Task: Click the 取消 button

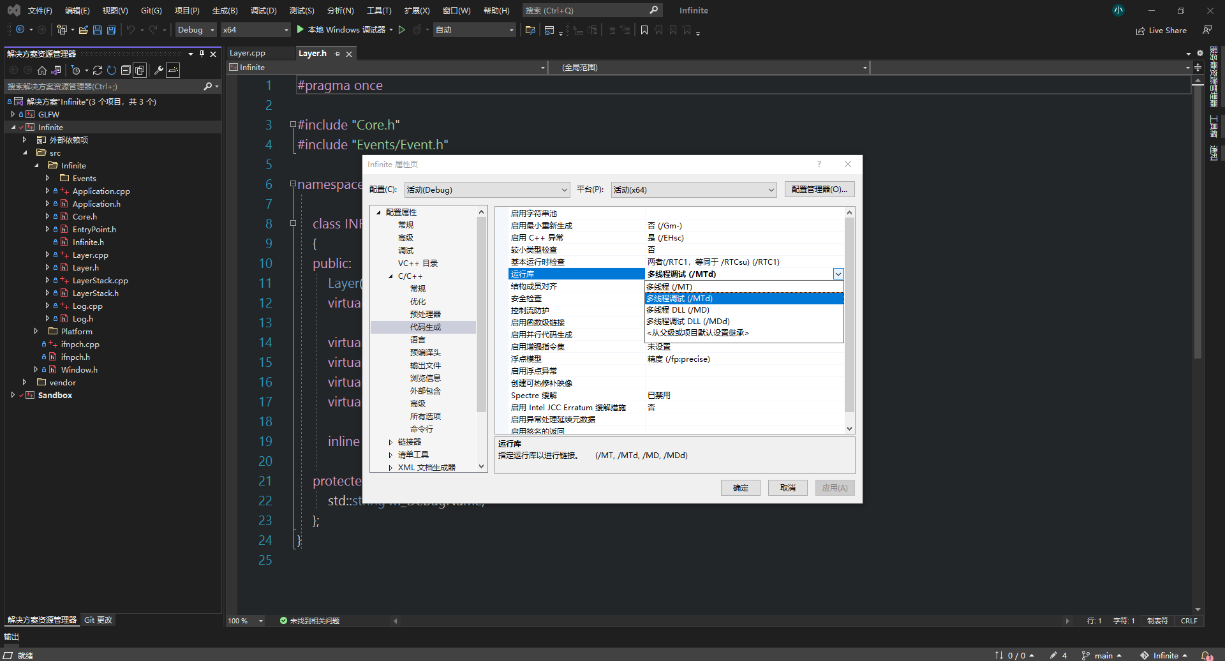Action: pyautogui.click(x=788, y=487)
